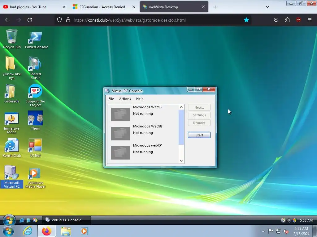
Task: Open the Actions menu in Virtual PC Console
Action: click(x=125, y=99)
